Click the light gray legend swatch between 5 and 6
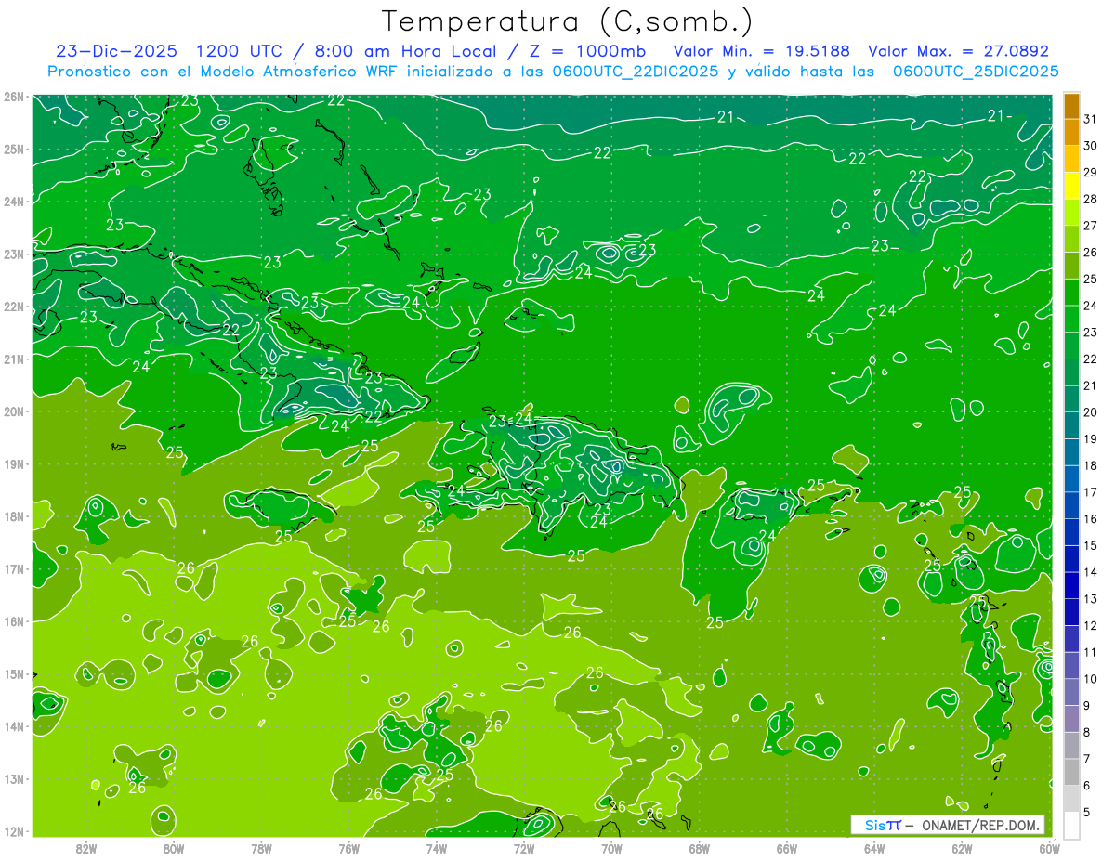 point(1071,799)
